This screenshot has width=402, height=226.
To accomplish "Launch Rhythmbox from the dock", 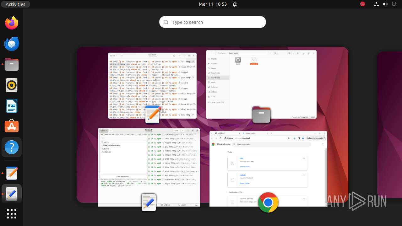I will click(12, 85).
